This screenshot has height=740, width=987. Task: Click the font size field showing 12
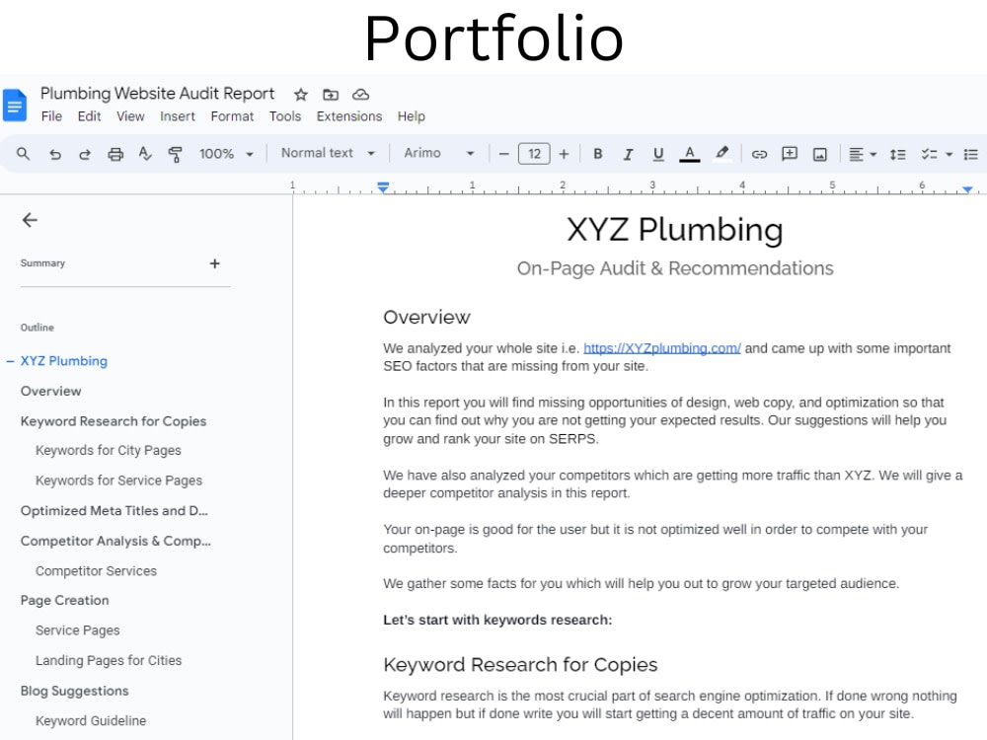[x=534, y=154]
